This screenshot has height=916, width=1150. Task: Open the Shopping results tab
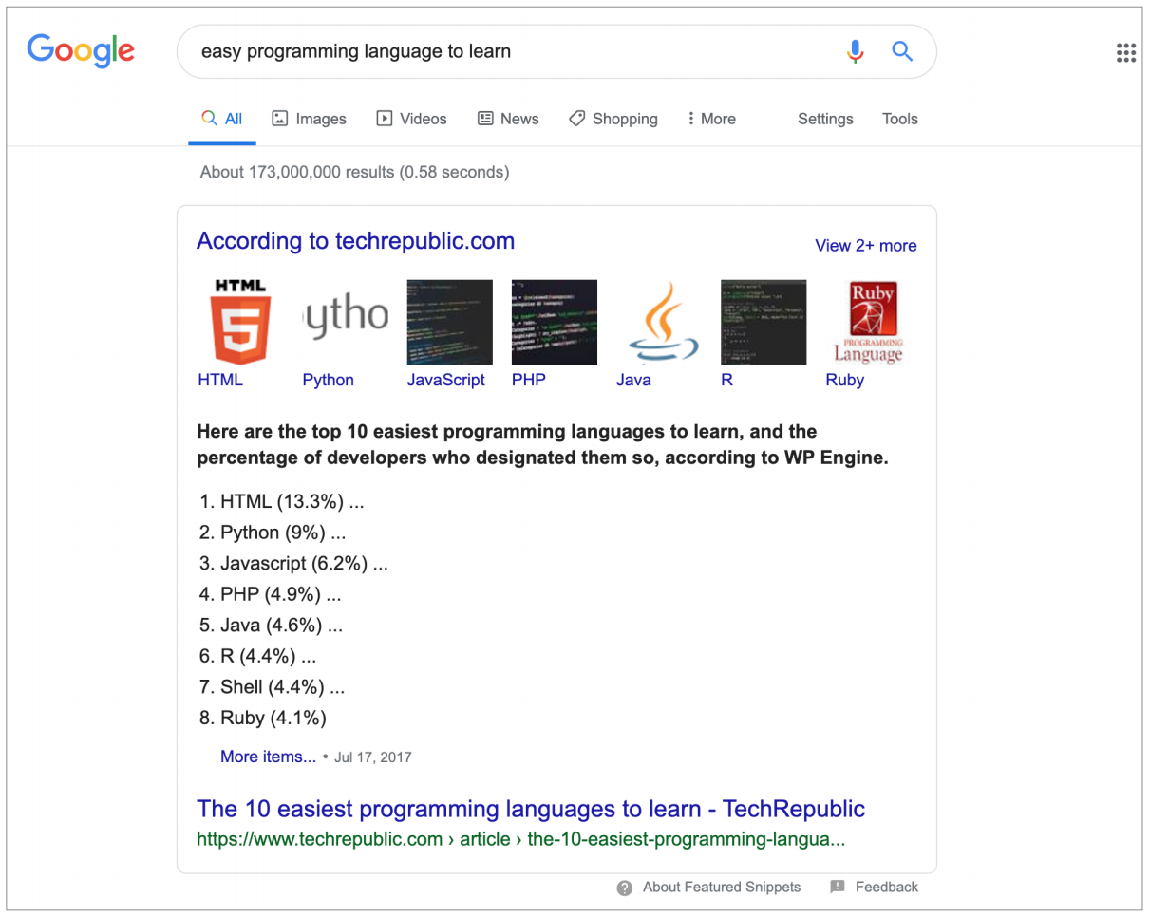[613, 119]
